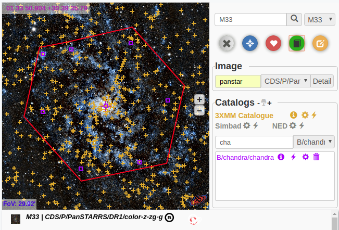
Task: Click the red heart favorites button
Action: pyautogui.click(x=273, y=44)
